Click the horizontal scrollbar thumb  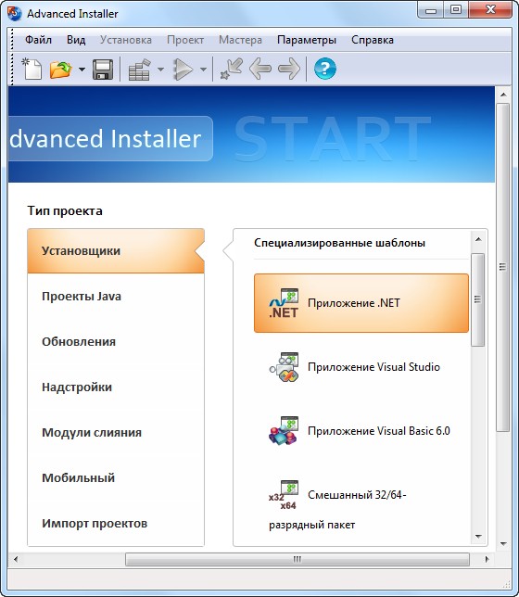click(297, 559)
